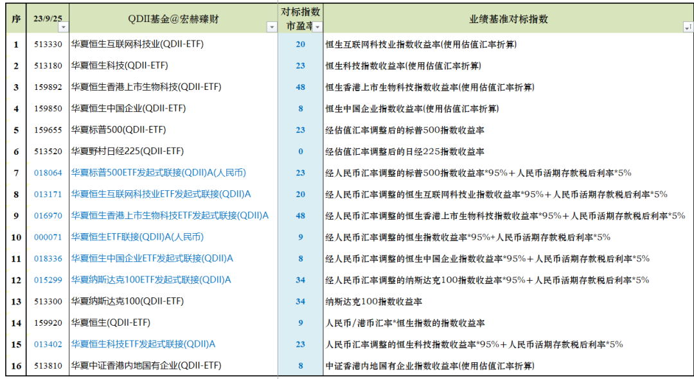This screenshot has height=379, width=694.
Task: Select 华夏纳斯达克100(QDII-ETF) cell
Action: point(173,302)
